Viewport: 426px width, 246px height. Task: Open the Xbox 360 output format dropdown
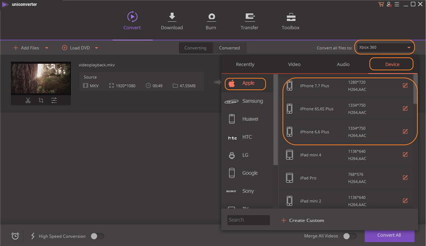pyautogui.click(x=384, y=47)
